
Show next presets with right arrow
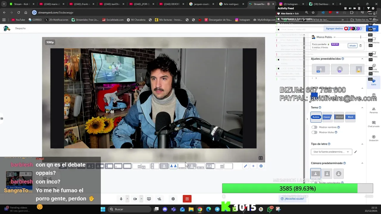pos(316,78)
